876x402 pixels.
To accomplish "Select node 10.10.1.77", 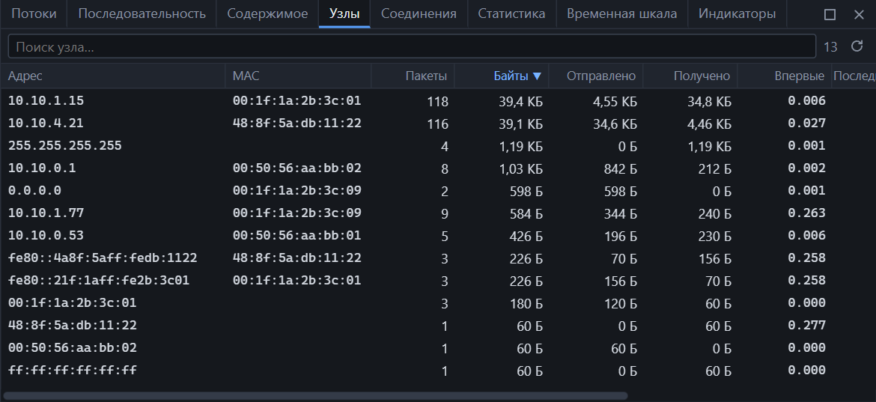I will [x=438, y=213].
